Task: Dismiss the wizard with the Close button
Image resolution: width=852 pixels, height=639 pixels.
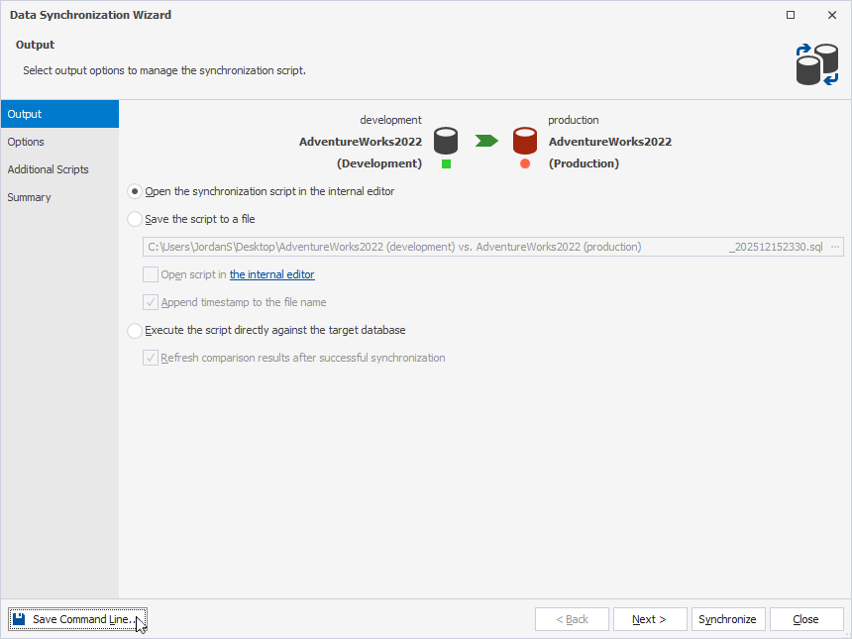Action: 806,619
